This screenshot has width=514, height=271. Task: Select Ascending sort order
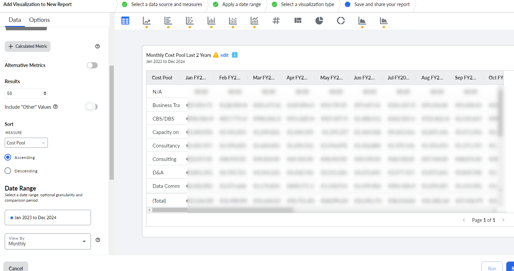coord(8,157)
